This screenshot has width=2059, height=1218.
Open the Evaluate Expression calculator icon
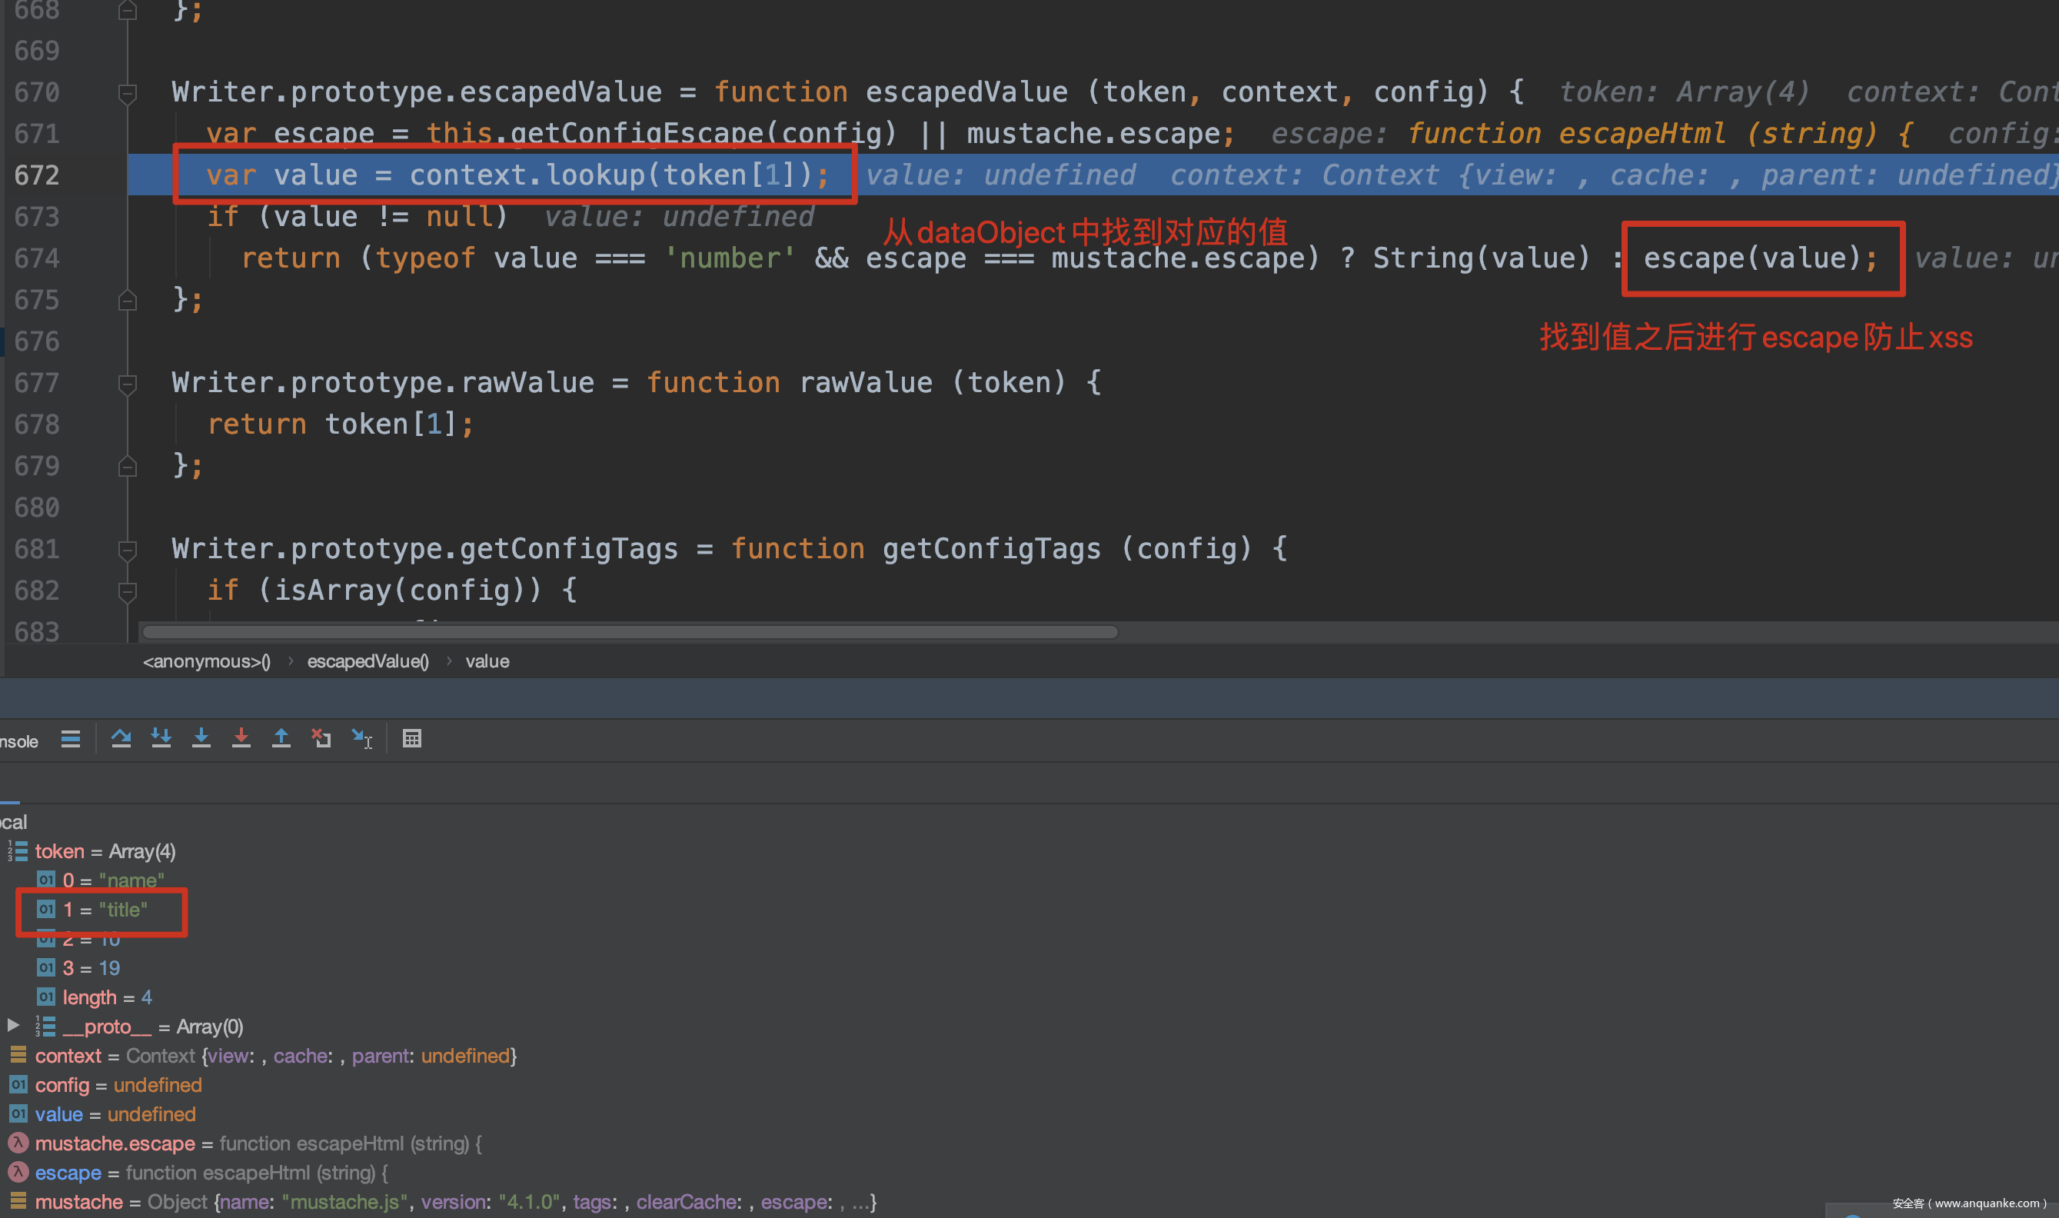[x=412, y=739]
